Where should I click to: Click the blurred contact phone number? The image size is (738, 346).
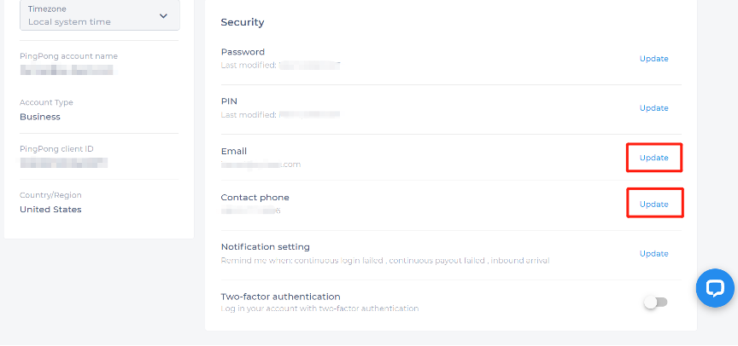251,210
